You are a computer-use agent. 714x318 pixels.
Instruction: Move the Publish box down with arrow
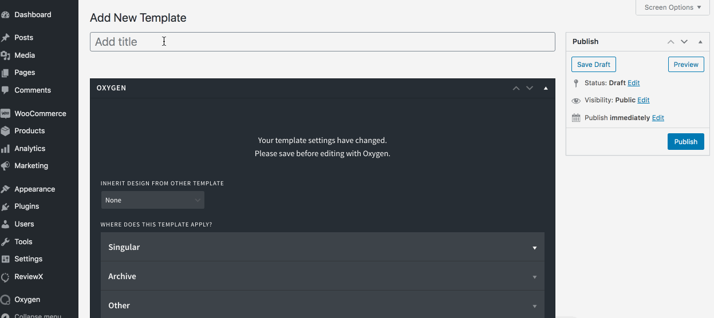tap(684, 42)
